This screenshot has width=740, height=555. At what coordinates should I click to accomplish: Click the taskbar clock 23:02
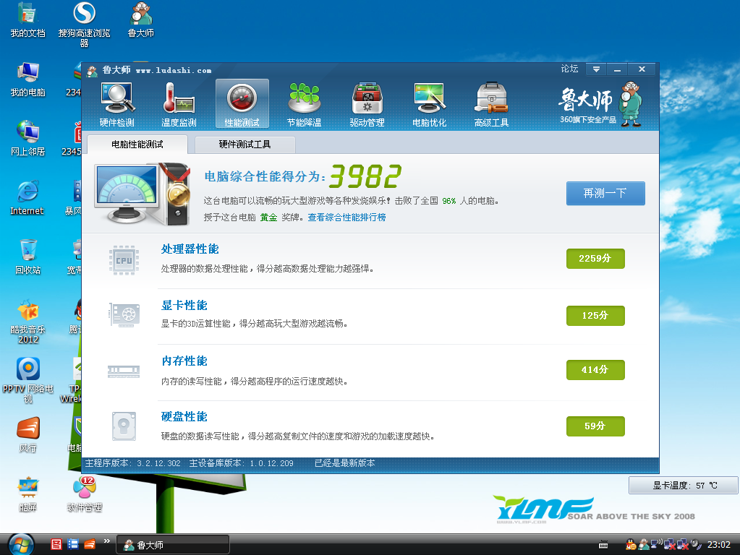point(719,545)
